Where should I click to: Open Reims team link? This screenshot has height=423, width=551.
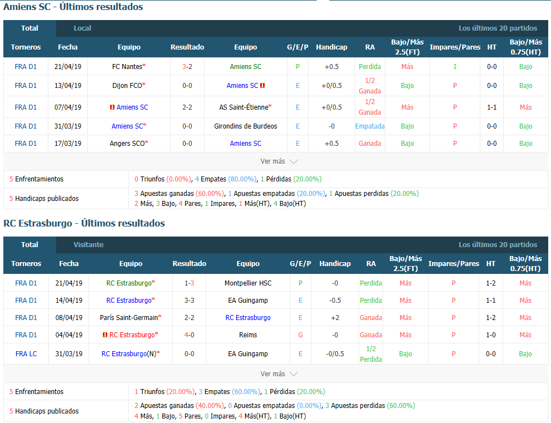click(248, 335)
